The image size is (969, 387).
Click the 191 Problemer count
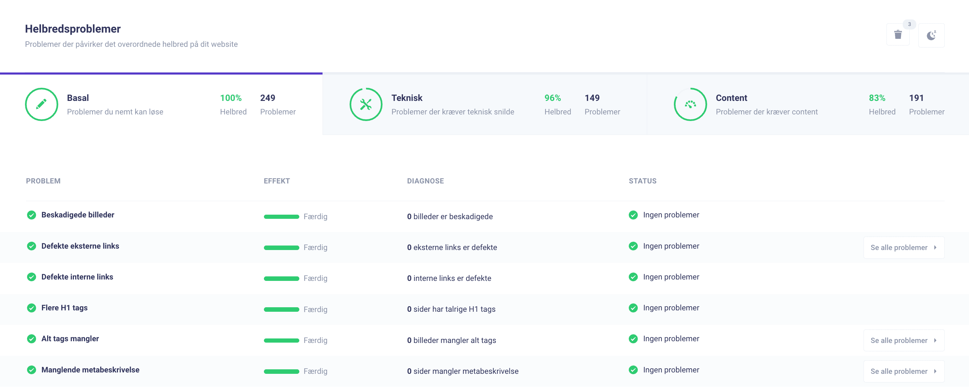[916, 98]
